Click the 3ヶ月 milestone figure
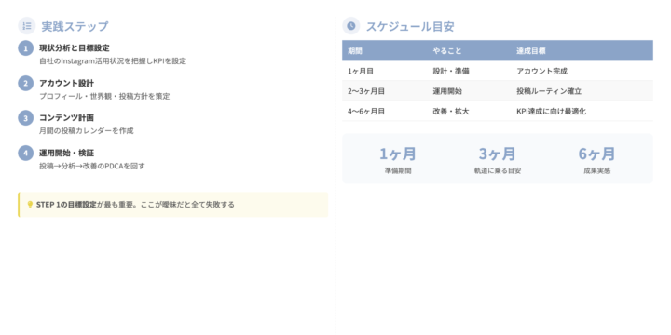Viewport: 671px width, 335px height. click(497, 154)
